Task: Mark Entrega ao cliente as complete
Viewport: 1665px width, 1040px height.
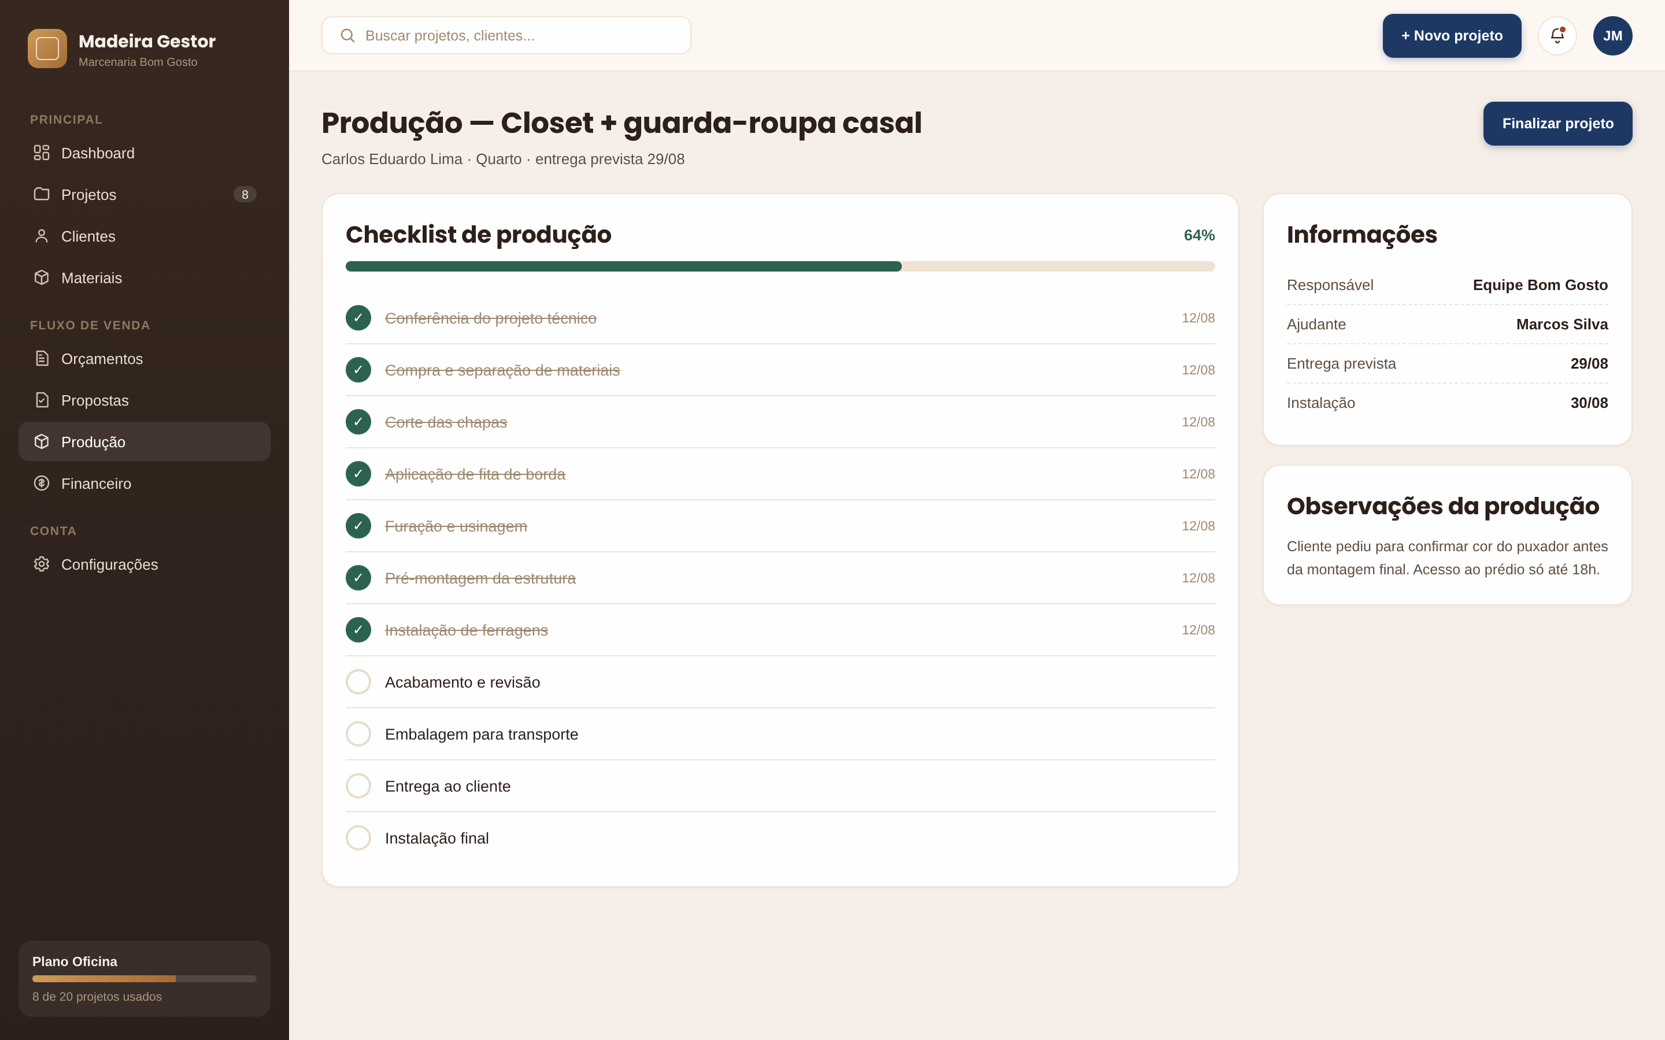Action: pos(358,786)
